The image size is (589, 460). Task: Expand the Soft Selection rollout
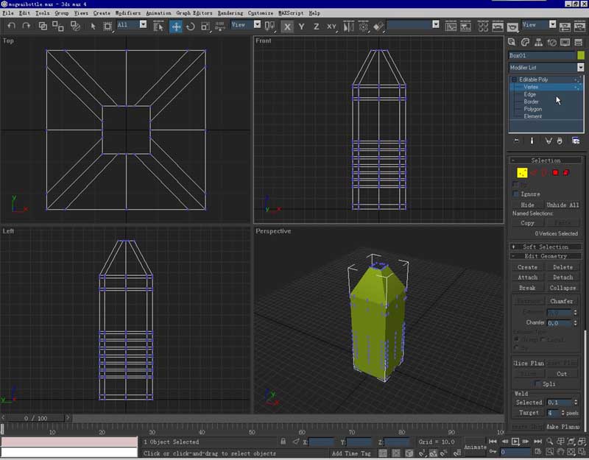546,247
